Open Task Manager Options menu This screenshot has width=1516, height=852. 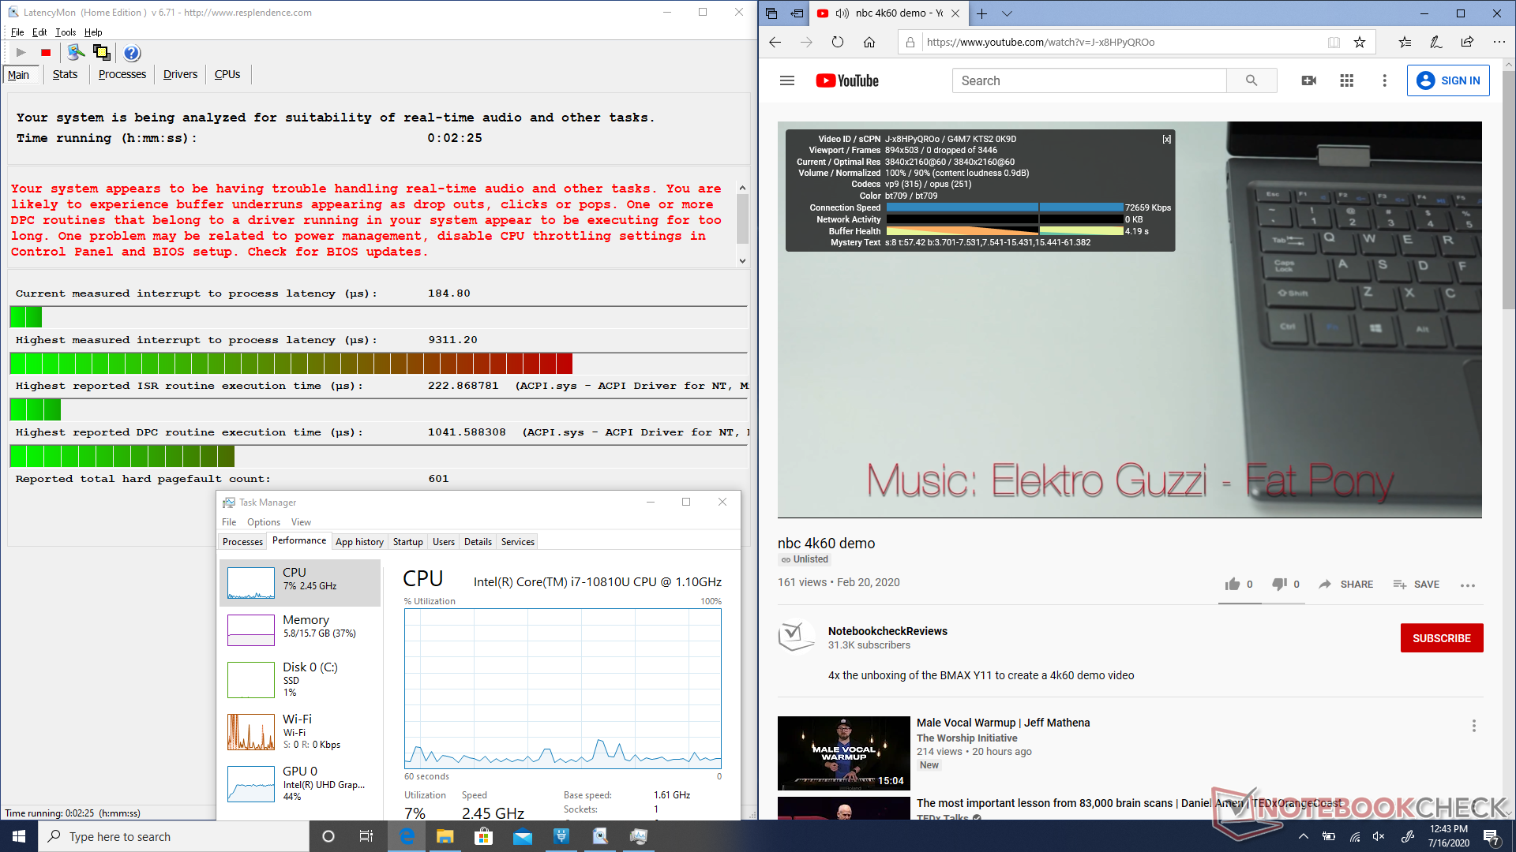(x=264, y=522)
